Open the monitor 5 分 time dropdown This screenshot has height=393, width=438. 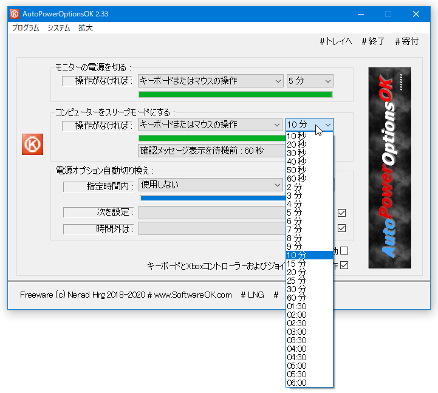click(310, 81)
